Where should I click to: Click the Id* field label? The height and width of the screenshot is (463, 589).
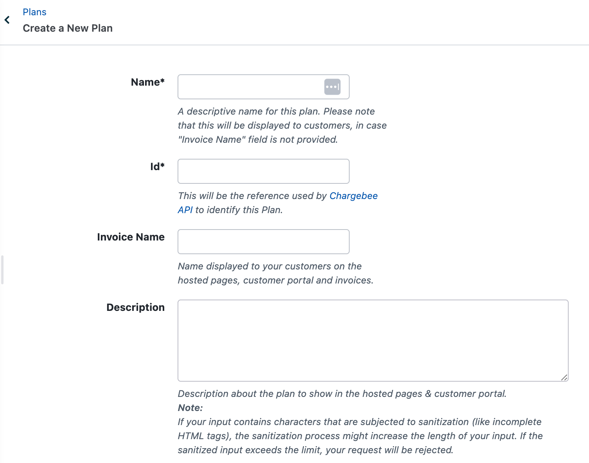click(157, 167)
